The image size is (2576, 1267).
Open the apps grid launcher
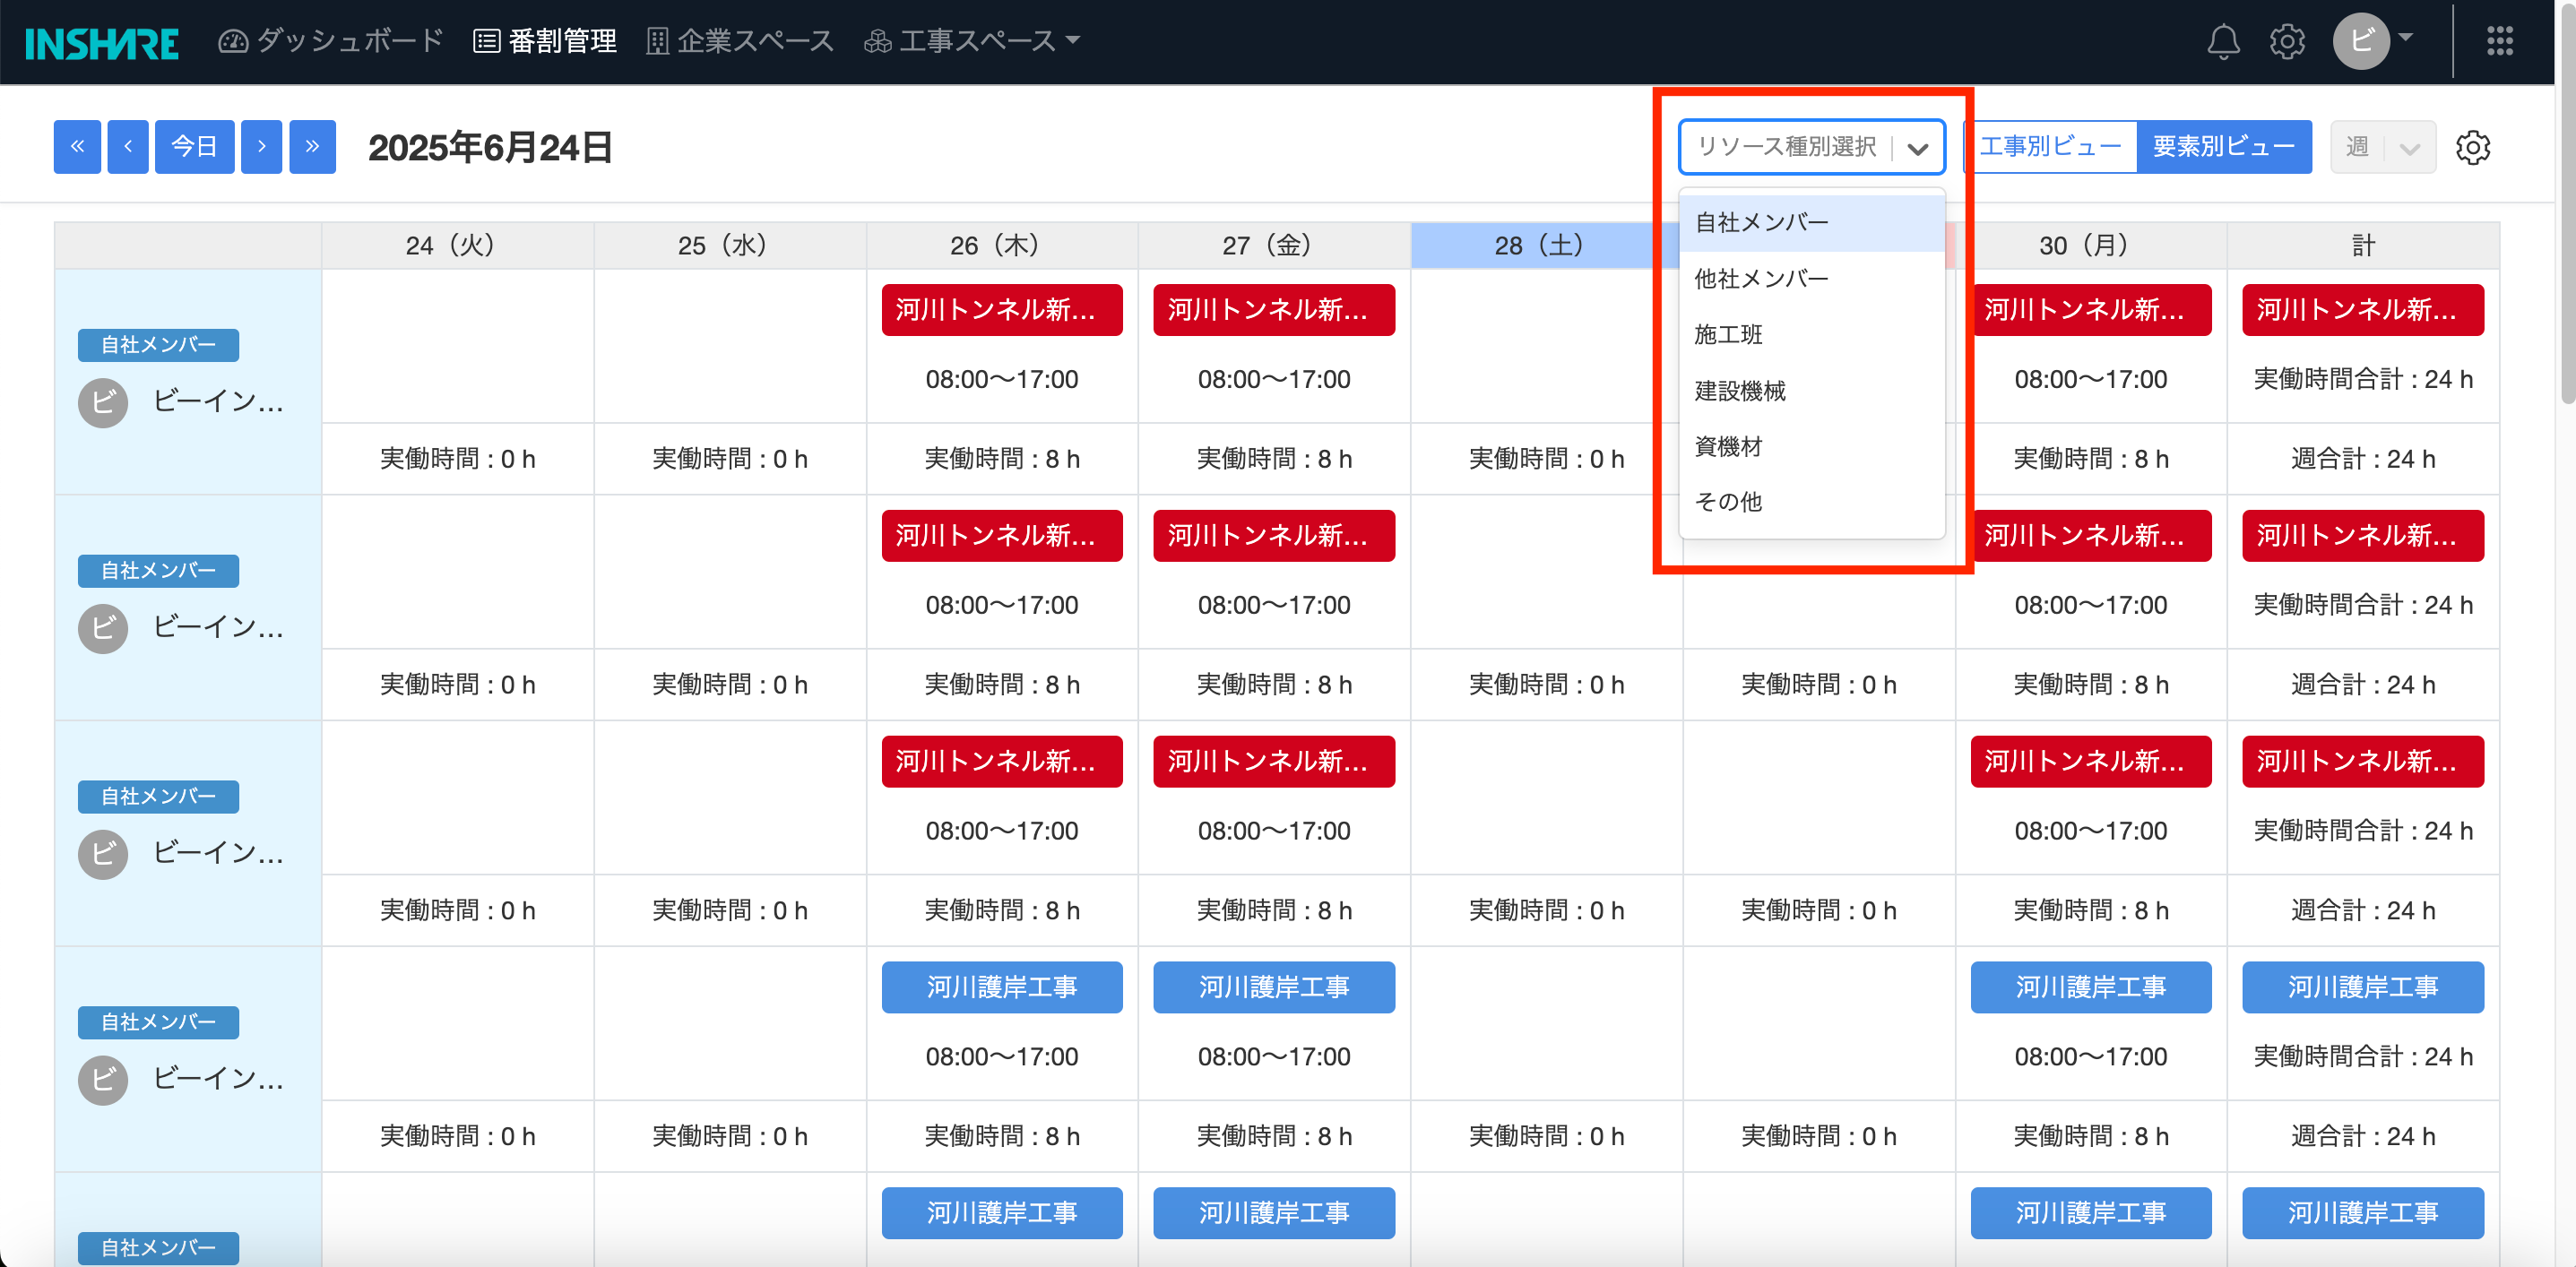point(2500,41)
